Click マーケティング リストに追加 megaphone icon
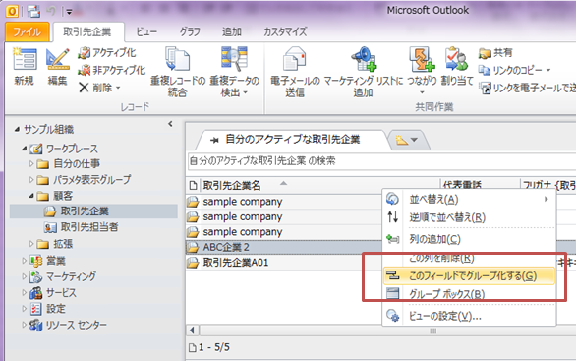The height and width of the screenshot is (361, 576). point(364,59)
